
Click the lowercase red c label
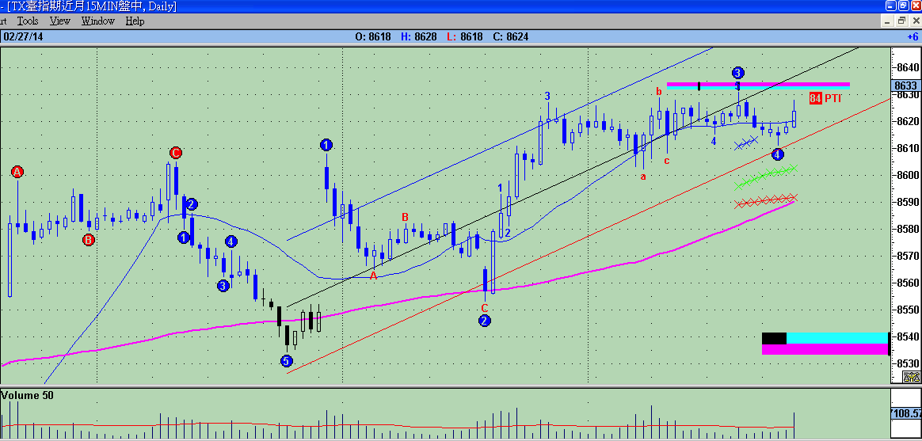coord(667,161)
